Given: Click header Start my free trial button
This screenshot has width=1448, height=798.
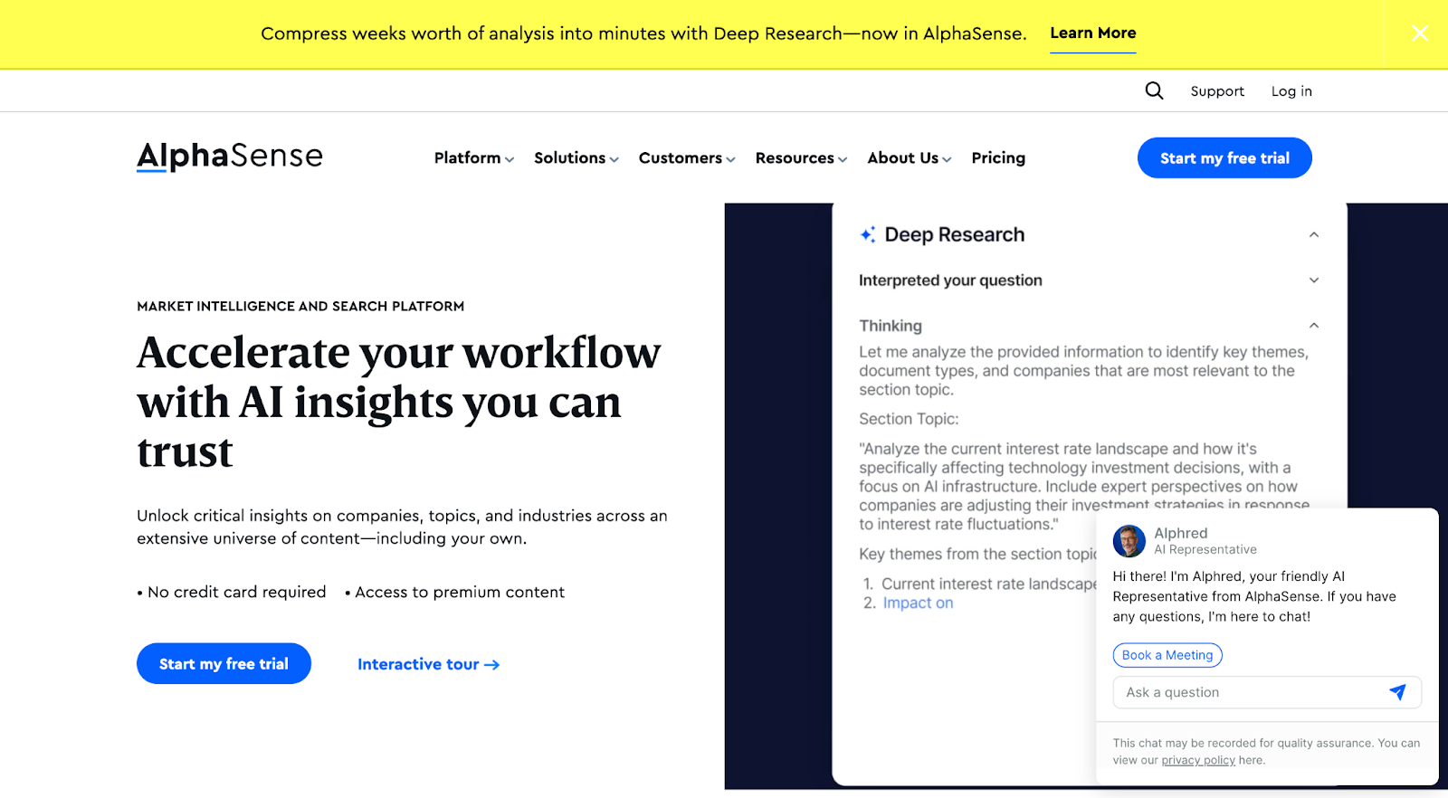Looking at the screenshot, I should tap(1224, 158).
